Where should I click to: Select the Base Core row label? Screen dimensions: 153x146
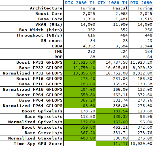[x=50, y=19]
